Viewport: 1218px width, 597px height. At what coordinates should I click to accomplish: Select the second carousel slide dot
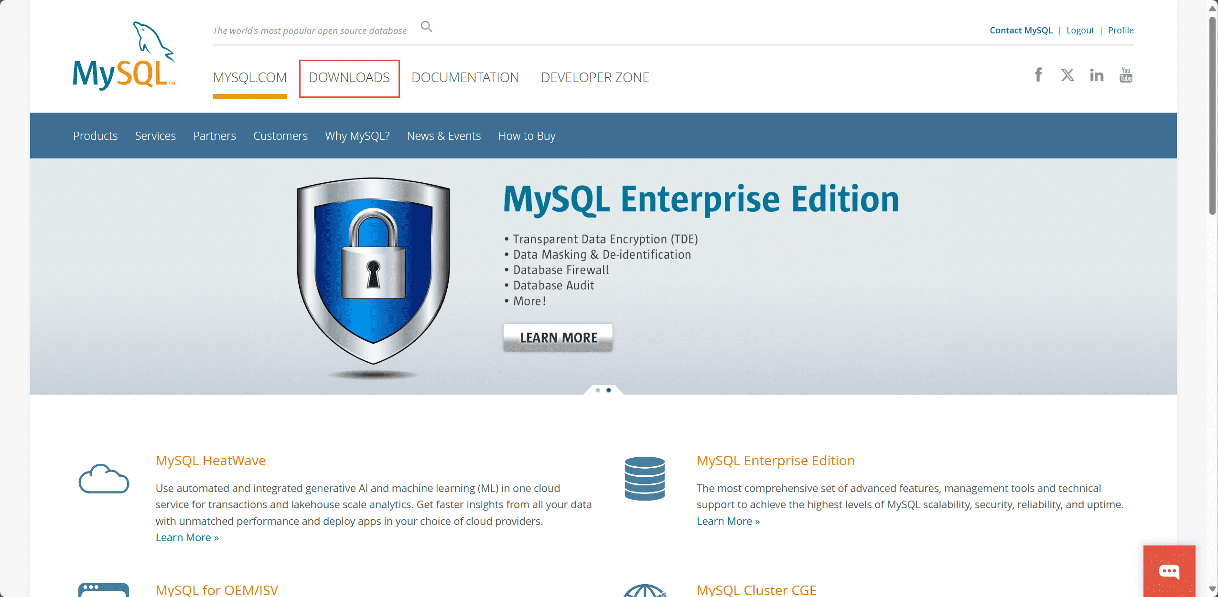coord(609,390)
